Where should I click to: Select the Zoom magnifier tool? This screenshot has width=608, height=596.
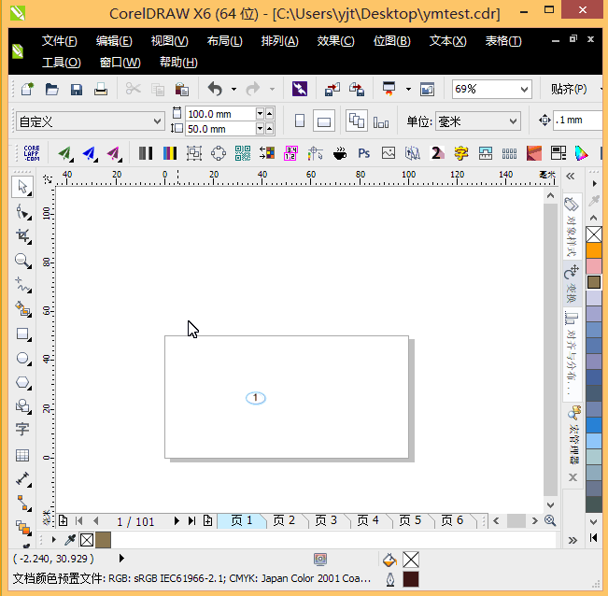(22, 261)
